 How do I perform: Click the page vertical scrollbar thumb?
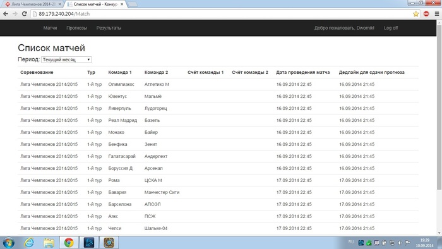point(439,107)
